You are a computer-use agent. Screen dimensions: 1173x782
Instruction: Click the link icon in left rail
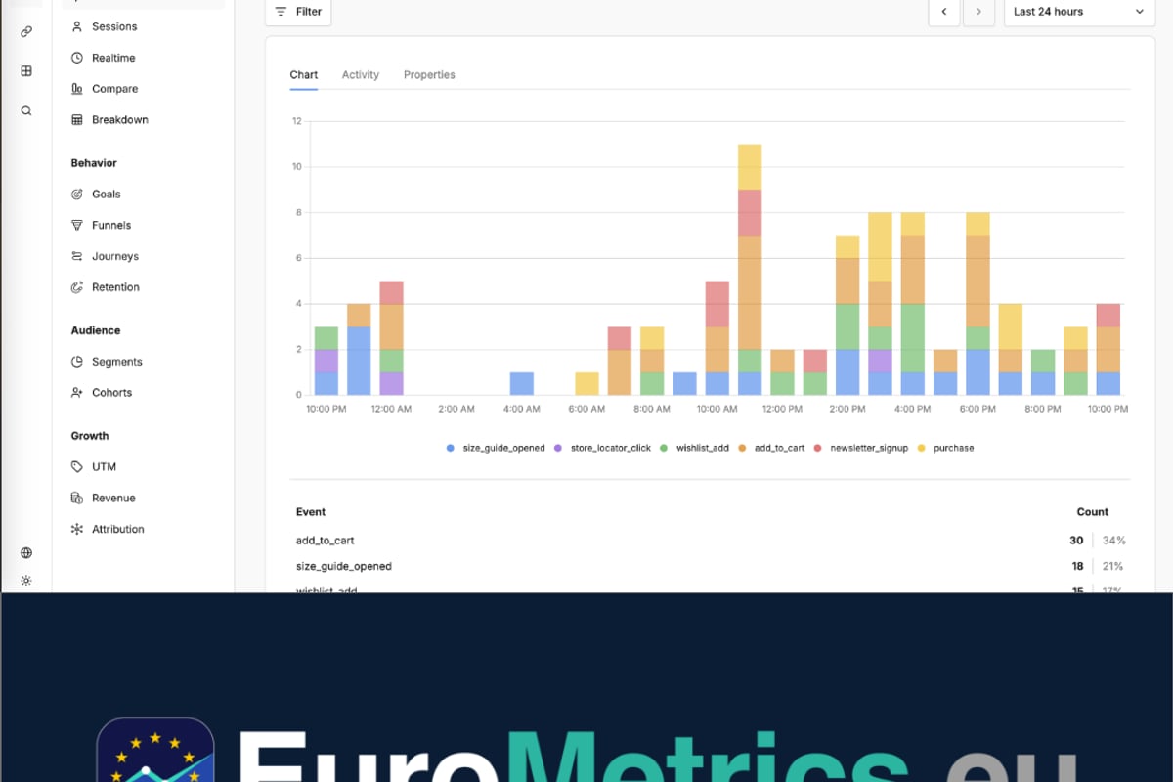(x=26, y=31)
